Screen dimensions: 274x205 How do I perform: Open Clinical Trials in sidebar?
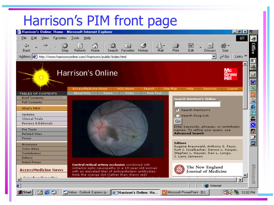42,119
